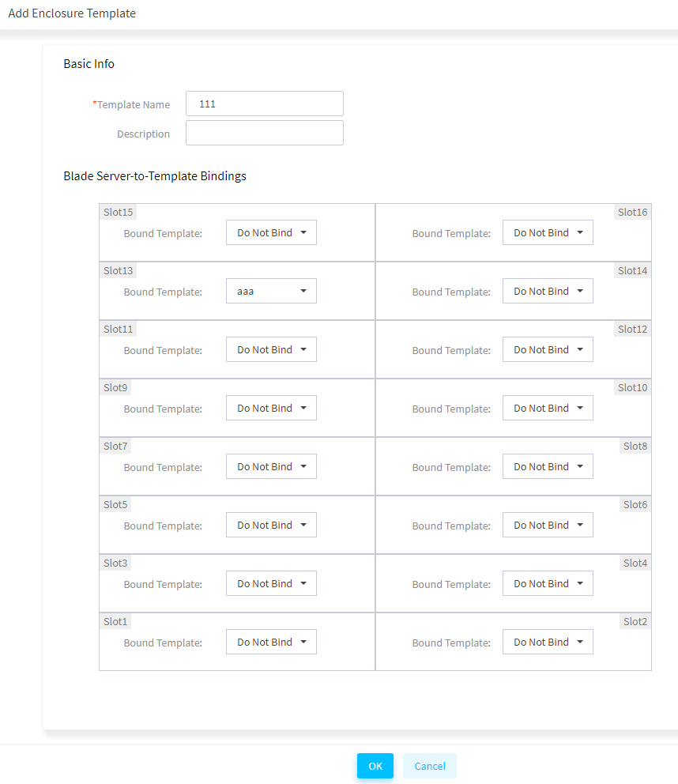Open the Slot2 Bound Template dropdown
Viewport: 678px width, 784px height.
pos(548,642)
